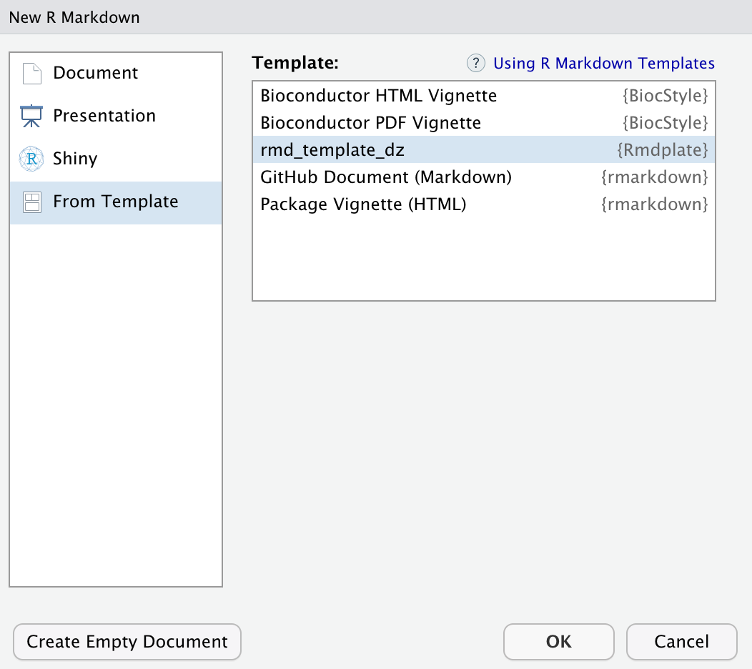Click the From Template layout icon
Image resolution: width=752 pixels, height=669 pixels.
[x=32, y=202]
